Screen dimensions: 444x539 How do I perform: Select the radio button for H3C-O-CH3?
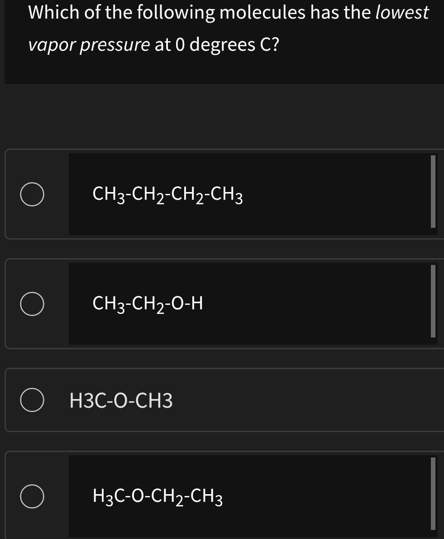pos(33,399)
